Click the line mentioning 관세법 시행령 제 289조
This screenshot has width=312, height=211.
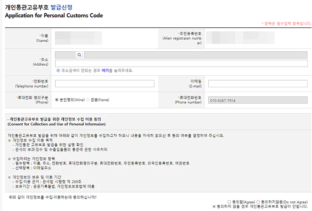pos(47,182)
